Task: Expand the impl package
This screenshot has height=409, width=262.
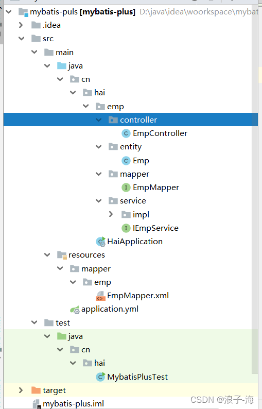Action: (111, 214)
